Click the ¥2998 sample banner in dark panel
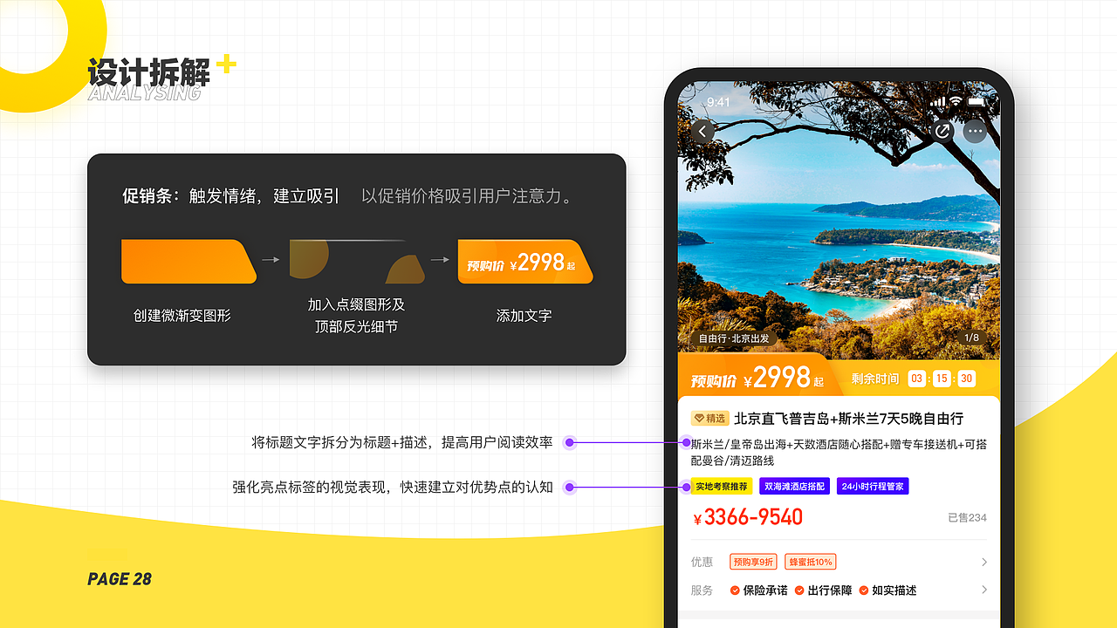 525,261
